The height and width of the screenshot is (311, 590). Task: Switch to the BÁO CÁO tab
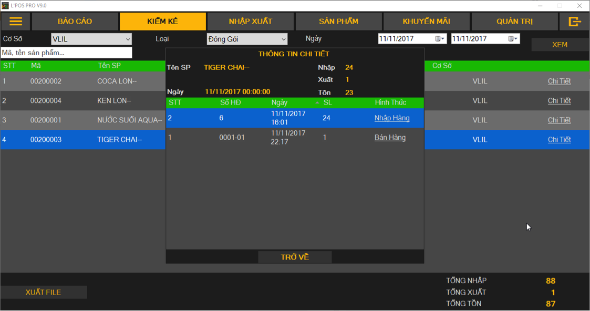75,22
